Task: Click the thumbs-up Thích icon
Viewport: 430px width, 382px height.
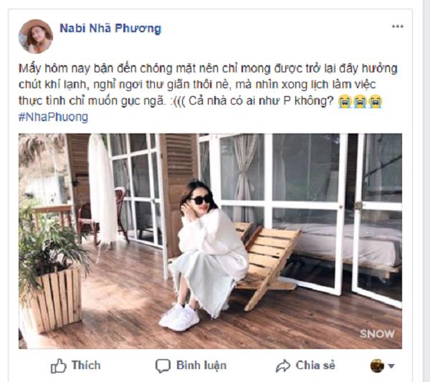Action: [59, 366]
